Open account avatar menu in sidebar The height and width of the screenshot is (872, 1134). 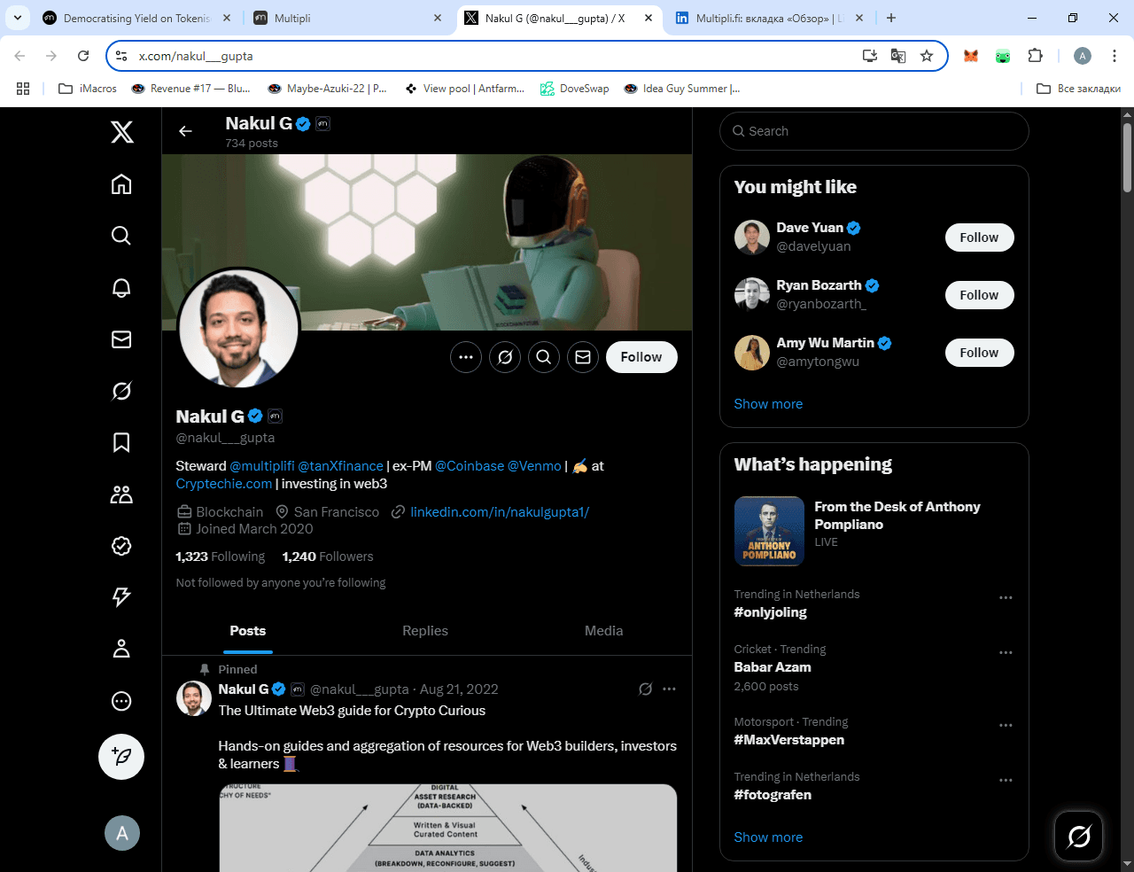(122, 833)
